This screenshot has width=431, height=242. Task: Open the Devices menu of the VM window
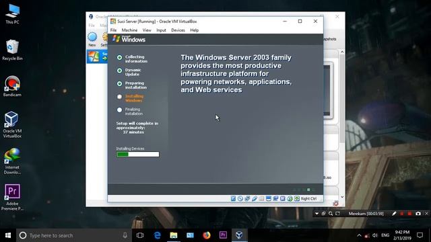[x=178, y=30]
